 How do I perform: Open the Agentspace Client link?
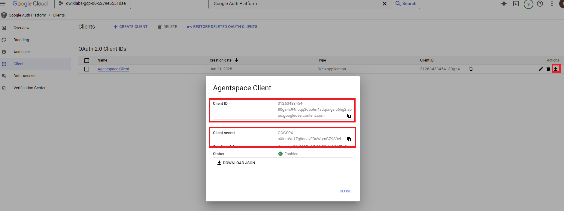pos(113,69)
